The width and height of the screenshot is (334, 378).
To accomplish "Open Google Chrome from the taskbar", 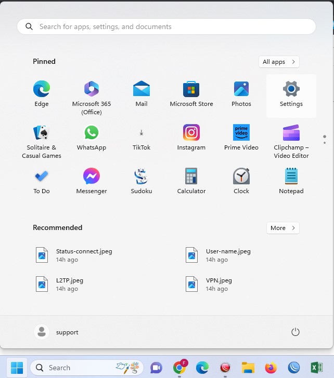I will click(x=179, y=368).
